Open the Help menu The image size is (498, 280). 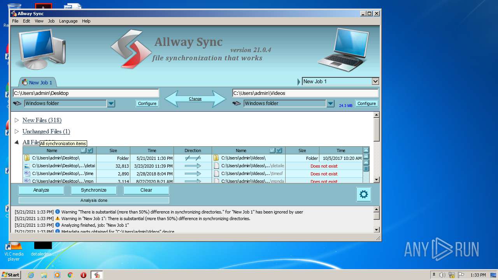tap(86, 21)
